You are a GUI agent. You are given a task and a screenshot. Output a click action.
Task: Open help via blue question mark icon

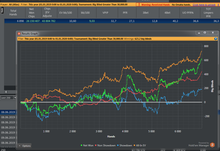[216, 39]
